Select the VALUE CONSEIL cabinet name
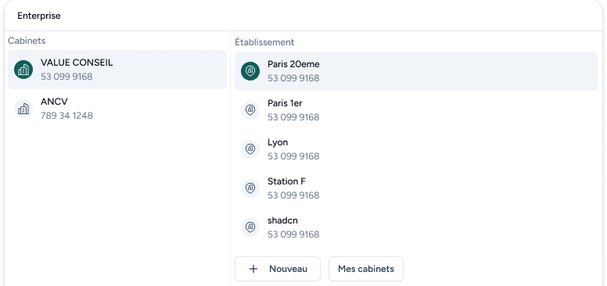 coord(77,63)
